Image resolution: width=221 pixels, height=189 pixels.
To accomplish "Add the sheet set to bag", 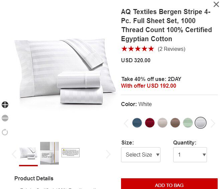I will click(169, 184).
